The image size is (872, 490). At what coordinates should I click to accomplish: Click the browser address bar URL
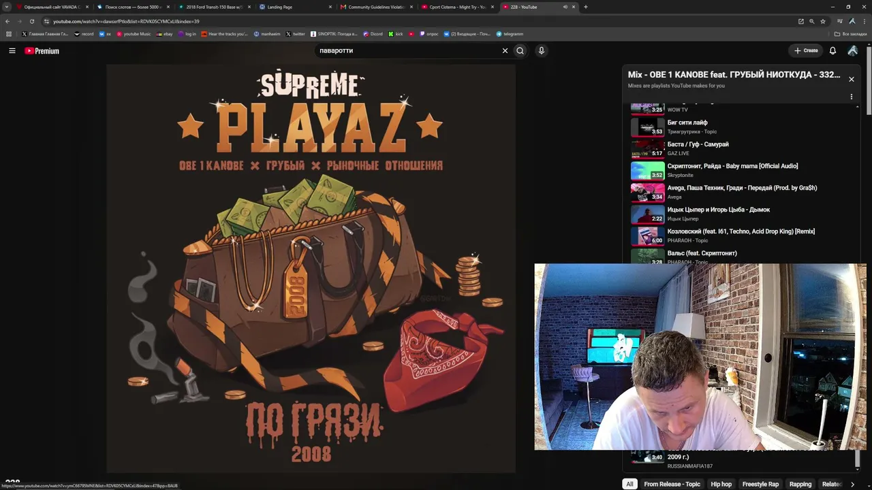[x=126, y=21]
